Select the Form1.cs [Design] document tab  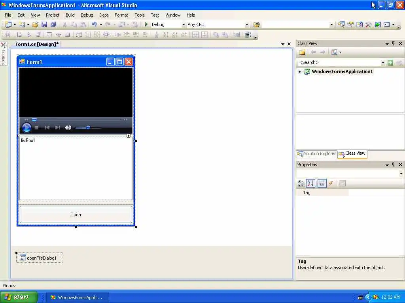pyautogui.click(x=37, y=44)
